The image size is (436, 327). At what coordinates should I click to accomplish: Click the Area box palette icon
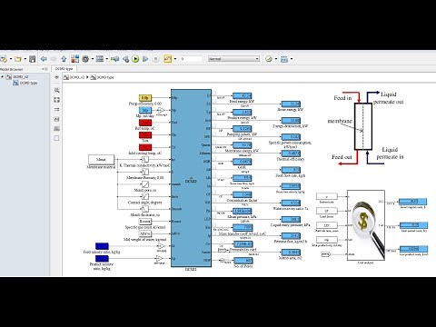[56, 138]
